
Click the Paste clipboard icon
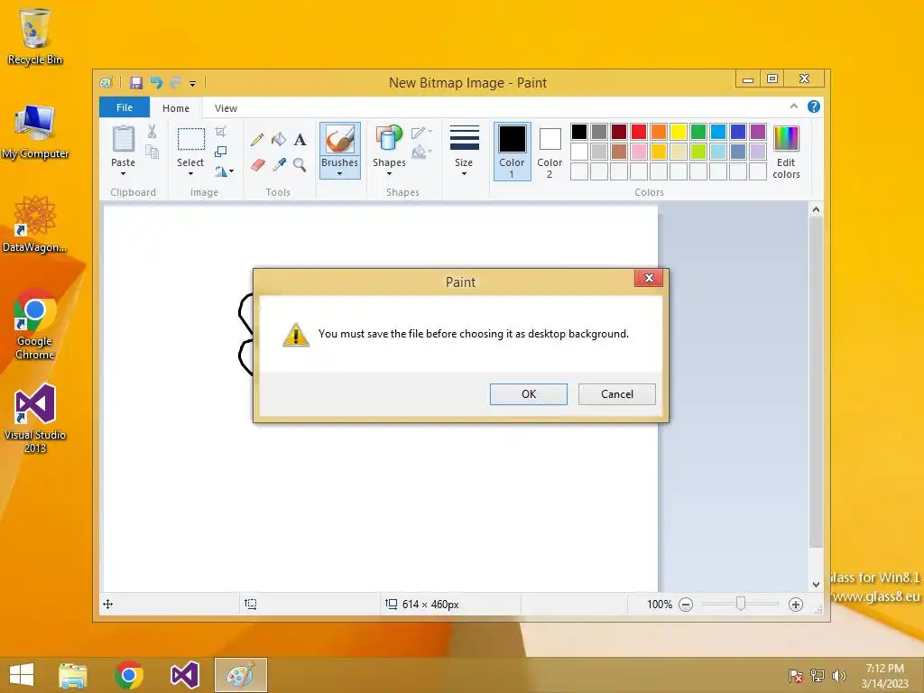pyautogui.click(x=123, y=140)
